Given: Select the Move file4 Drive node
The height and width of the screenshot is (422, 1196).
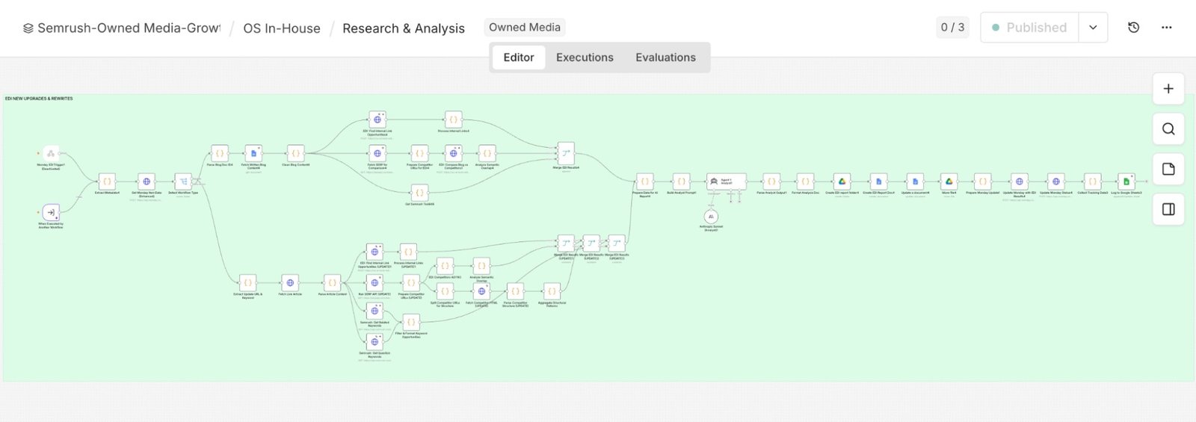Looking at the screenshot, I should [949, 181].
